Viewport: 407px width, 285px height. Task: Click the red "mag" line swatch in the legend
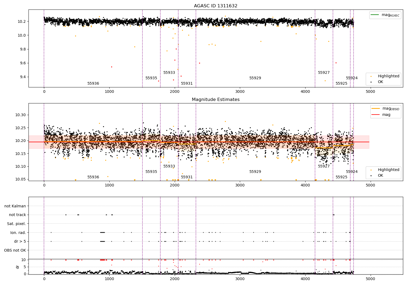click(x=376, y=115)
